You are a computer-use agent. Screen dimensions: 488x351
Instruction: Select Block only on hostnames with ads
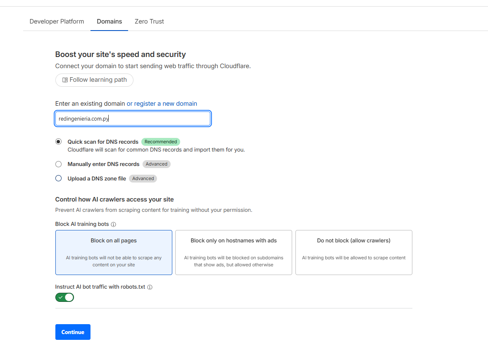[233, 252]
